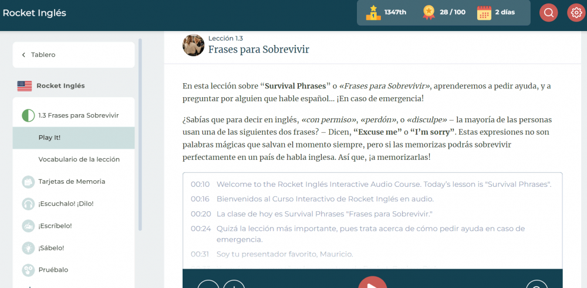Jump to transcript line at 00:16
The image size is (587, 288).
(200, 199)
